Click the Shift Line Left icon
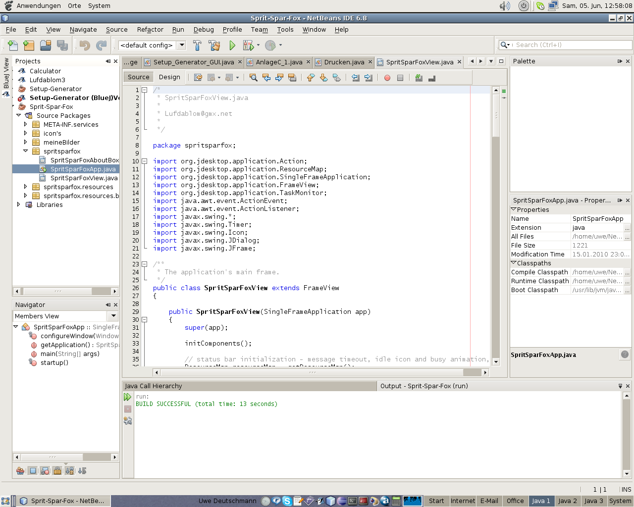Screen dimensions: 634x507 click(x=355, y=77)
